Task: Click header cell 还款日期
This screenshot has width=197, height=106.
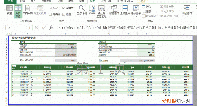Action: (23, 68)
